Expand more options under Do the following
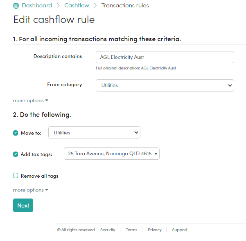This screenshot has height=241, width=246. (30, 190)
